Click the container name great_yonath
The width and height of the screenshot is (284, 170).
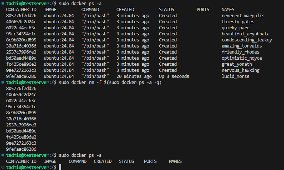coord(237,64)
